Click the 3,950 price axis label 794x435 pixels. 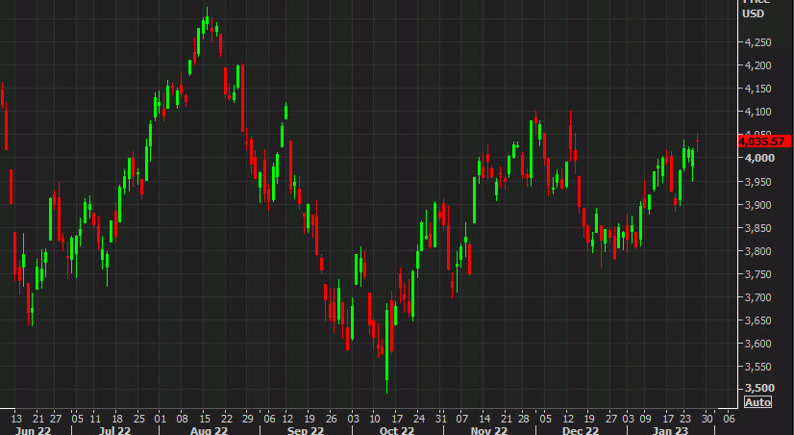pos(758,182)
